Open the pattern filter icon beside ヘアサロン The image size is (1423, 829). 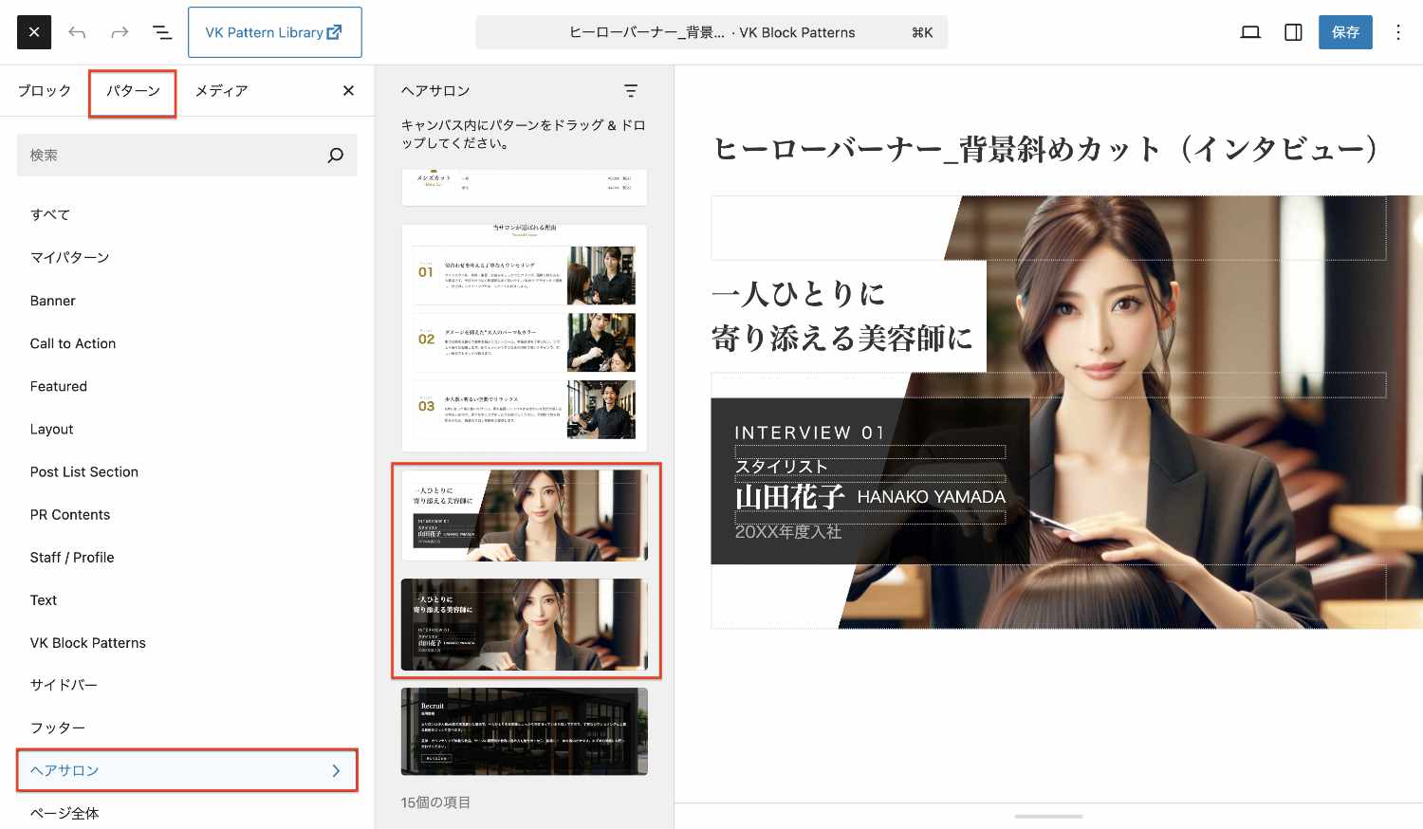(x=631, y=91)
